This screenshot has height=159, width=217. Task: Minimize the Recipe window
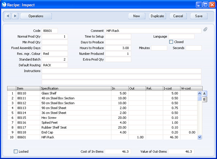199,5
